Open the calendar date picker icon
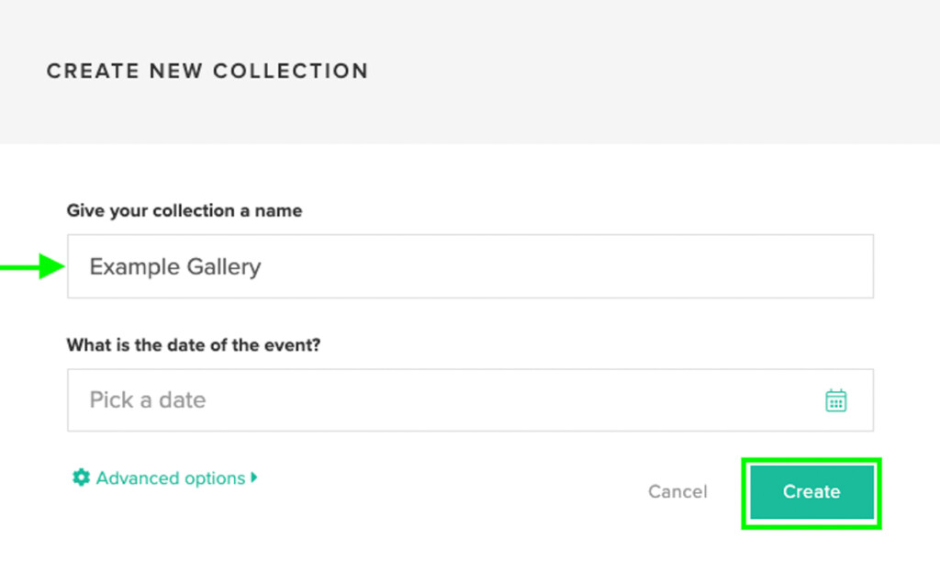940x573 pixels. (835, 400)
